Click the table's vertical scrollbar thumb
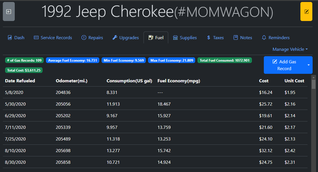The width and height of the screenshot is (318, 172). tap(313, 84)
